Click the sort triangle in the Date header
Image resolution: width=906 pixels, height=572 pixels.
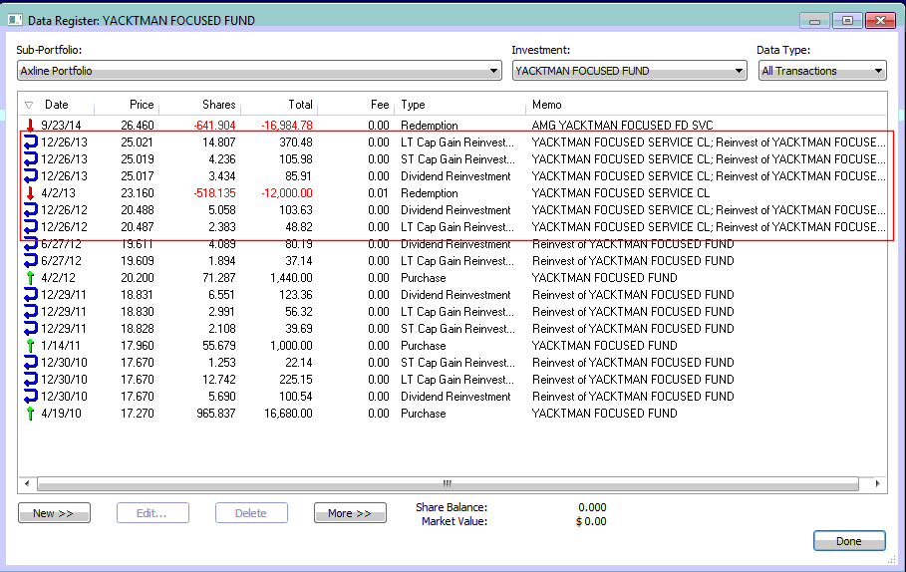click(x=29, y=106)
